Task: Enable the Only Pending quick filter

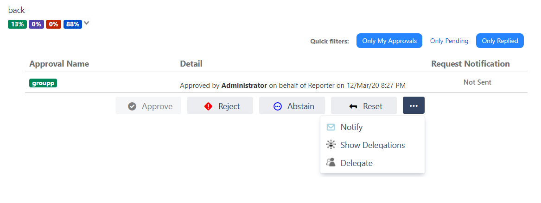Action: (x=449, y=41)
